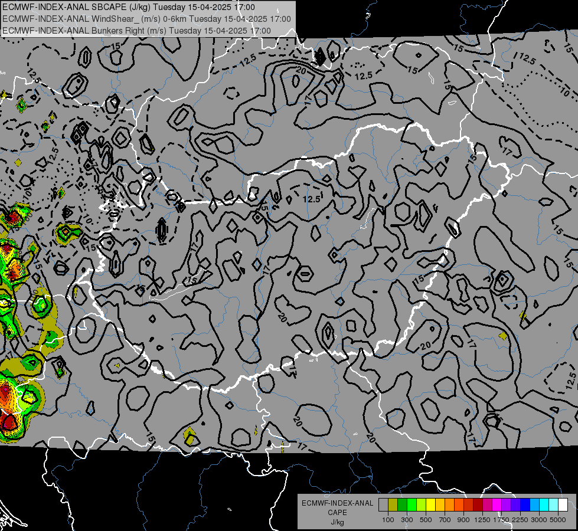The width and height of the screenshot is (578, 531).
Task: Select the olive swatch in CAPE legend
Action: point(393,505)
